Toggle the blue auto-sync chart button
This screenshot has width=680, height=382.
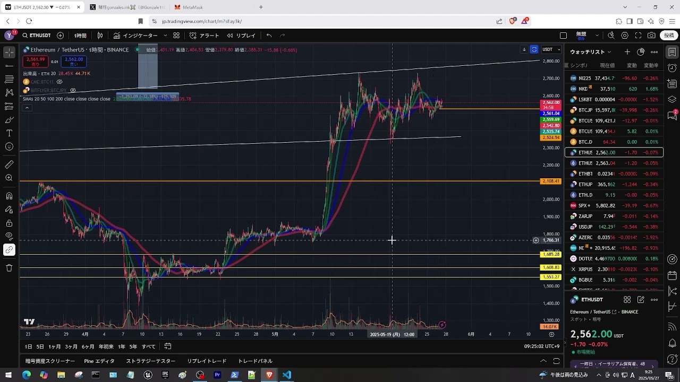tap(534, 49)
